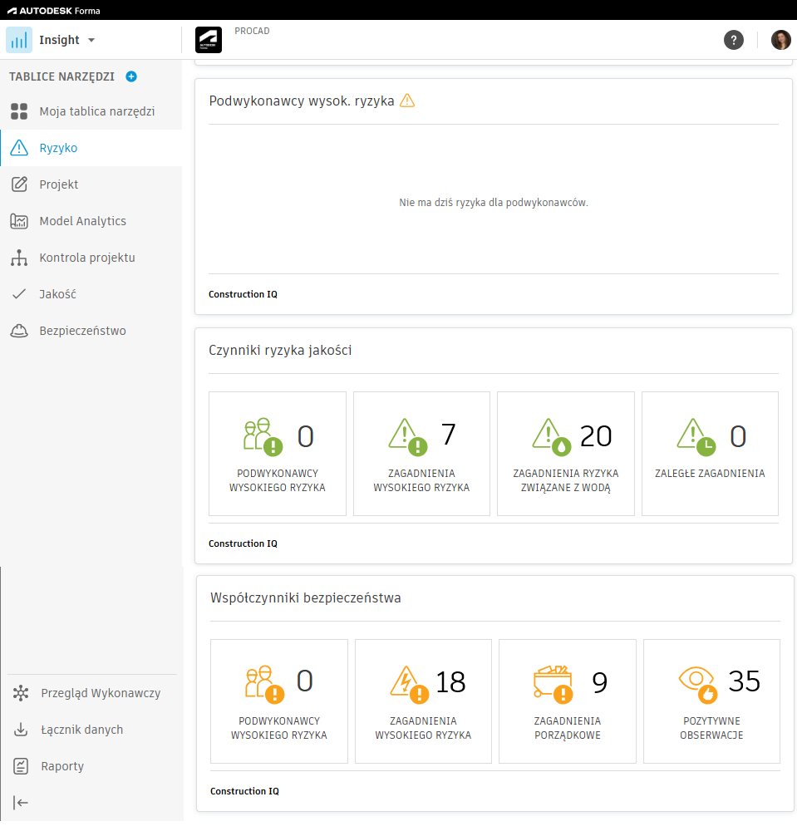
Task: Click green high-risk issues triangle icon
Action: [x=407, y=437]
